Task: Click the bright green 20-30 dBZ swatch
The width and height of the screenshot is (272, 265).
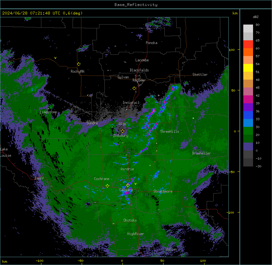Action: [248, 131]
